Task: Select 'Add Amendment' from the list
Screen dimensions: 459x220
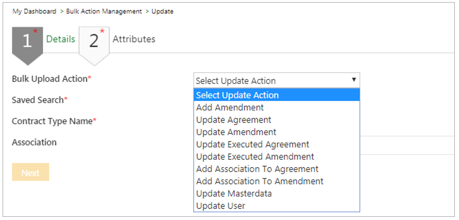Action: [x=230, y=107]
